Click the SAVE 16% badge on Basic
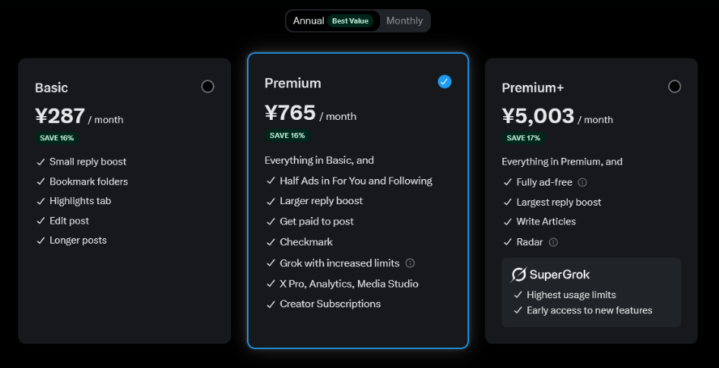Image resolution: width=719 pixels, height=368 pixels. click(58, 138)
